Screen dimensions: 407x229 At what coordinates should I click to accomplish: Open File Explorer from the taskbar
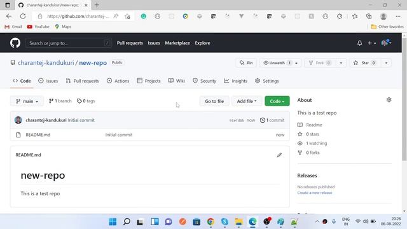pyautogui.click(x=238, y=222)
